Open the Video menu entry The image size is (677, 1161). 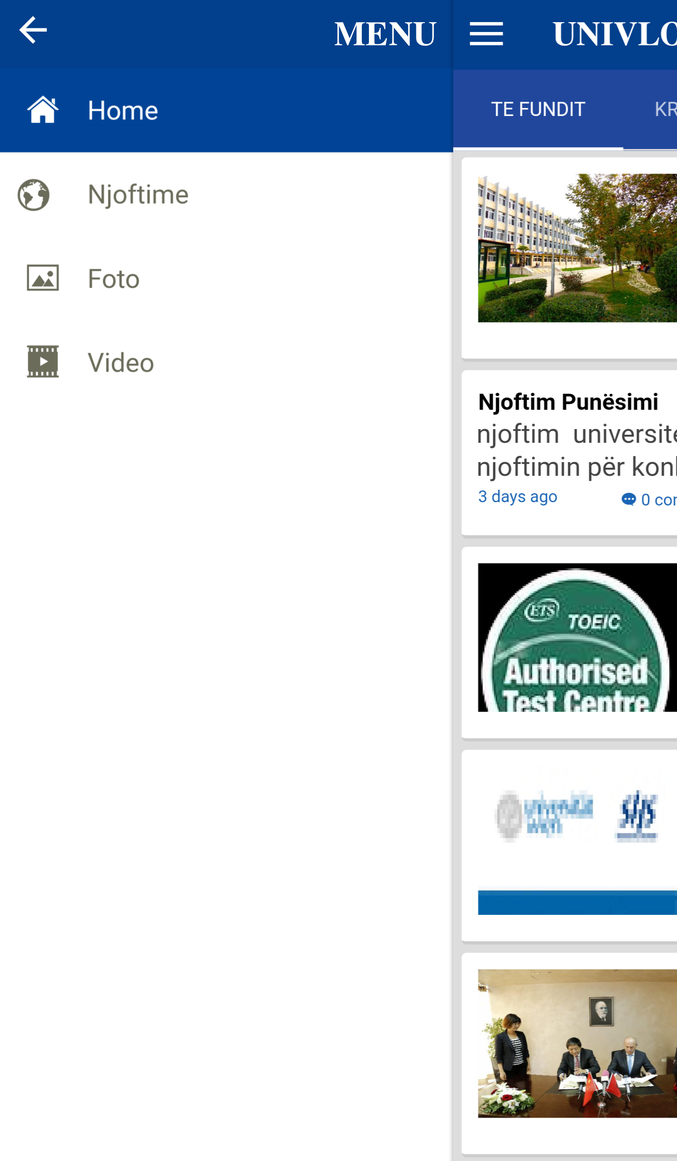[226, 362]
